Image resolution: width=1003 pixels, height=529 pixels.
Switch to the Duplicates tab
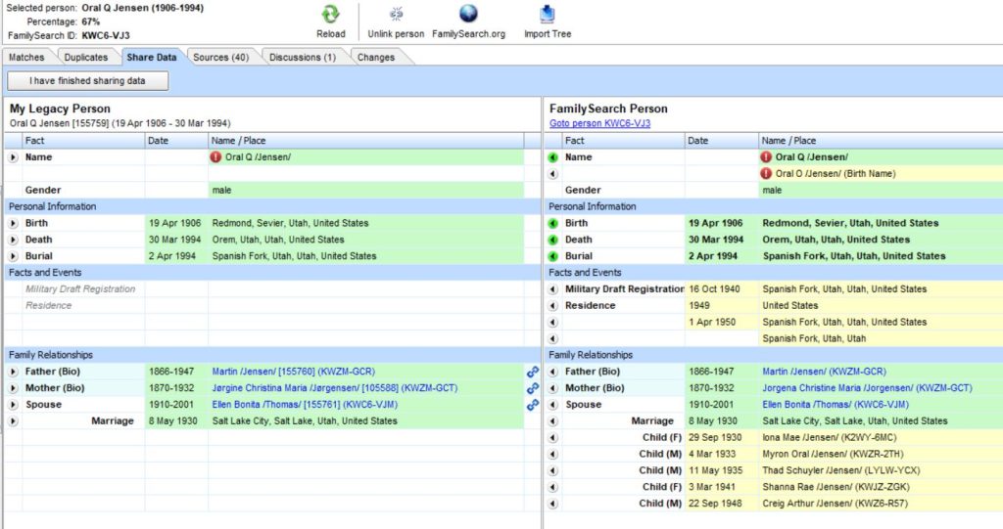tap(86, 57)
